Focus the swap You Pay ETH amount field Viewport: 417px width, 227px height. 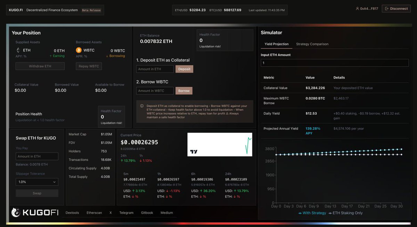pyautogui.click(x=37, y=156)
